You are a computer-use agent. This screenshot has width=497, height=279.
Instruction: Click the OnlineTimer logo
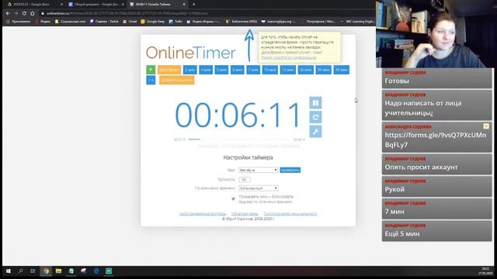191,53
